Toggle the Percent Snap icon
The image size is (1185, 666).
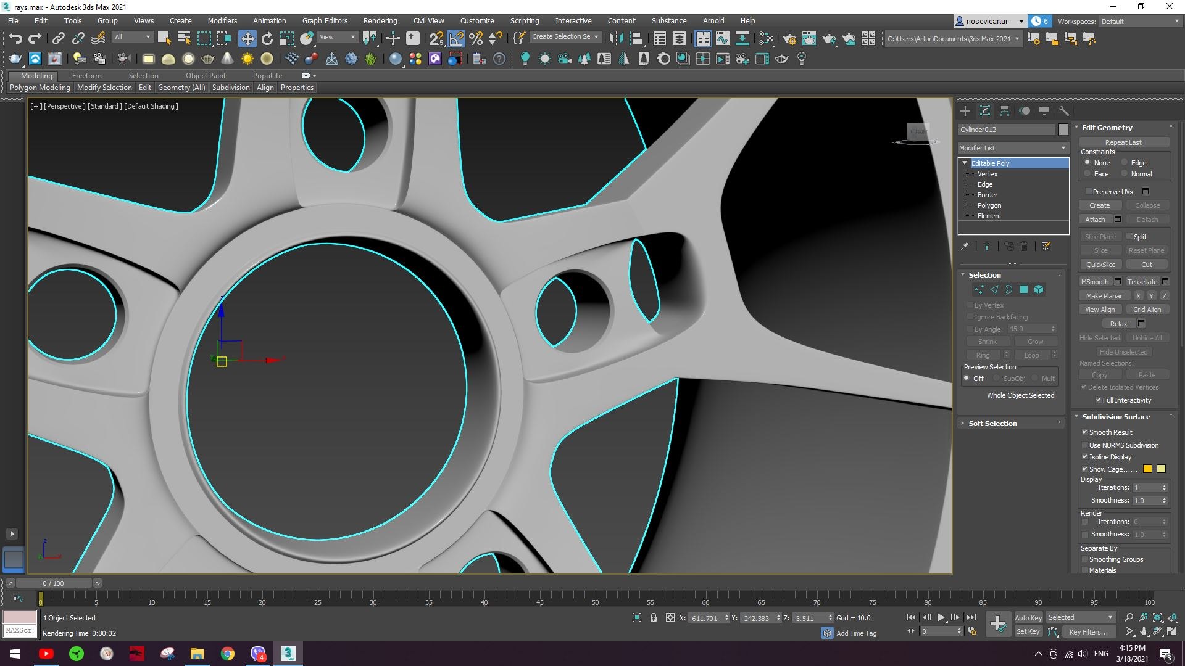coord(476,38)
